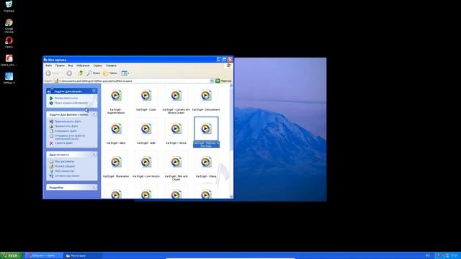Select the Google Chrome desktop shortcut
461x259 pixels.
[9, 26]
